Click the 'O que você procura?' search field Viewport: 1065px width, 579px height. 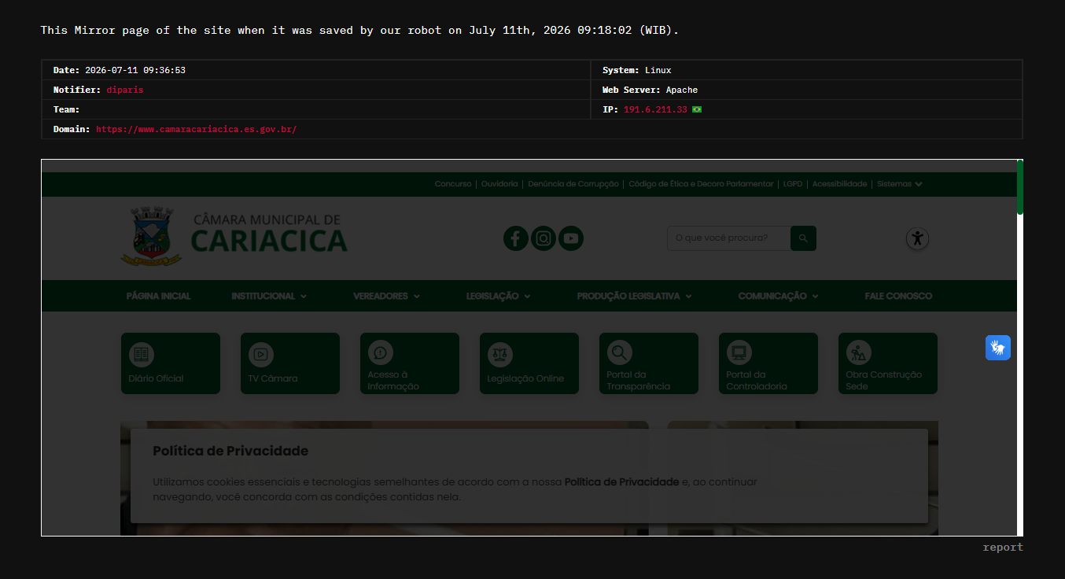tap(728, 238)
